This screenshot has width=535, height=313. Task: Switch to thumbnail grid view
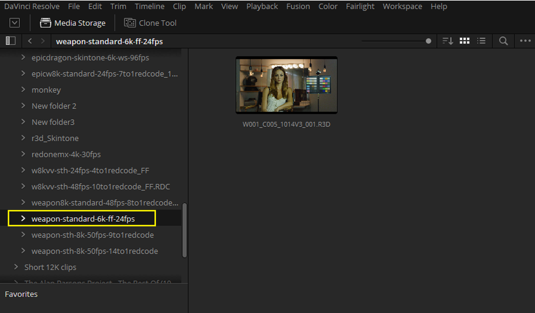click(x=464, y=41)
